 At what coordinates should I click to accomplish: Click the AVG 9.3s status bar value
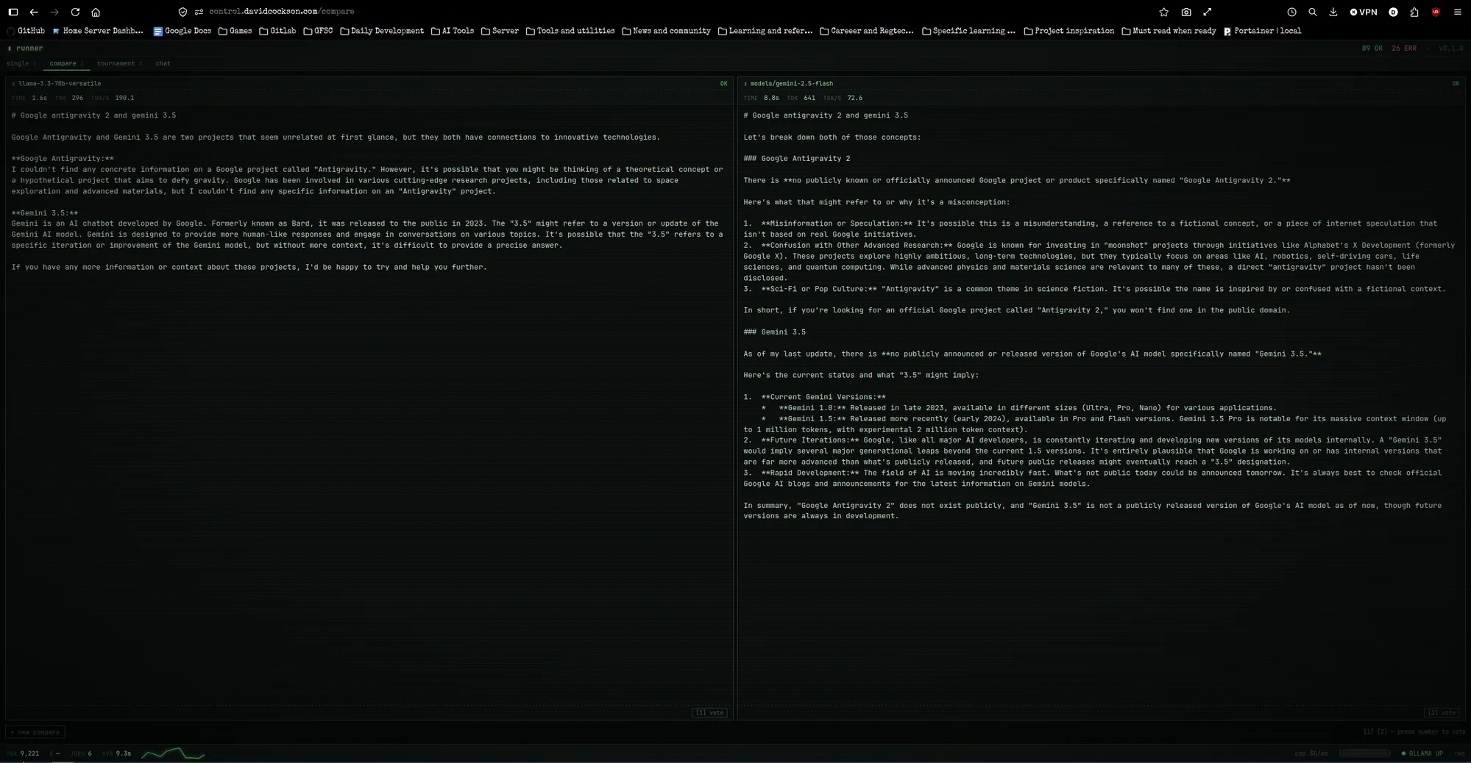coord(116,753)
